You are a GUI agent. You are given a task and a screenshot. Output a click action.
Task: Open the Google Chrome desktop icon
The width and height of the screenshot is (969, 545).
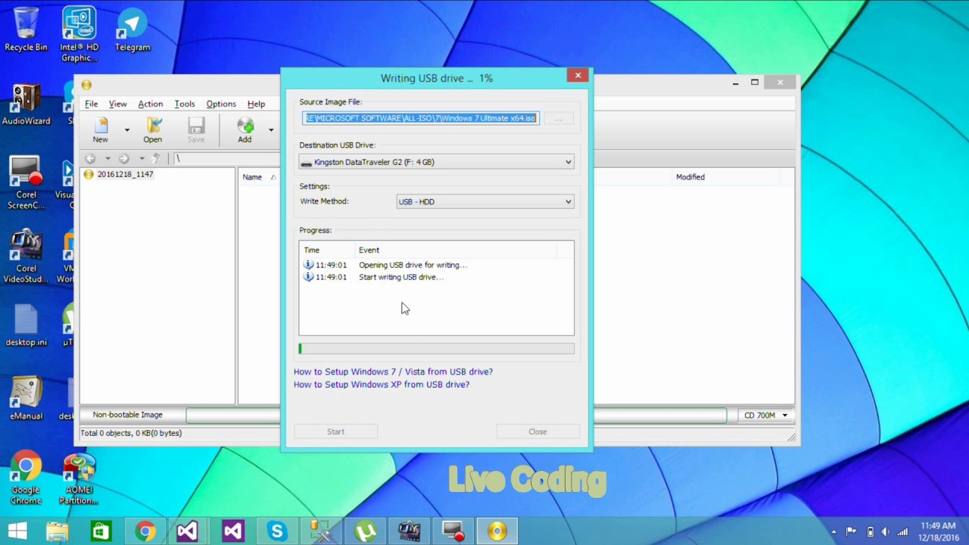pyautogui.click(x=26, y=478)
